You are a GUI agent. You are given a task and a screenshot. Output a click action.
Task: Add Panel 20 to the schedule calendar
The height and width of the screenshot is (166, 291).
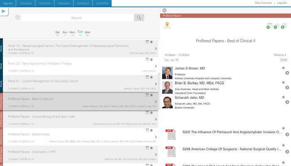tap(147, 60)
